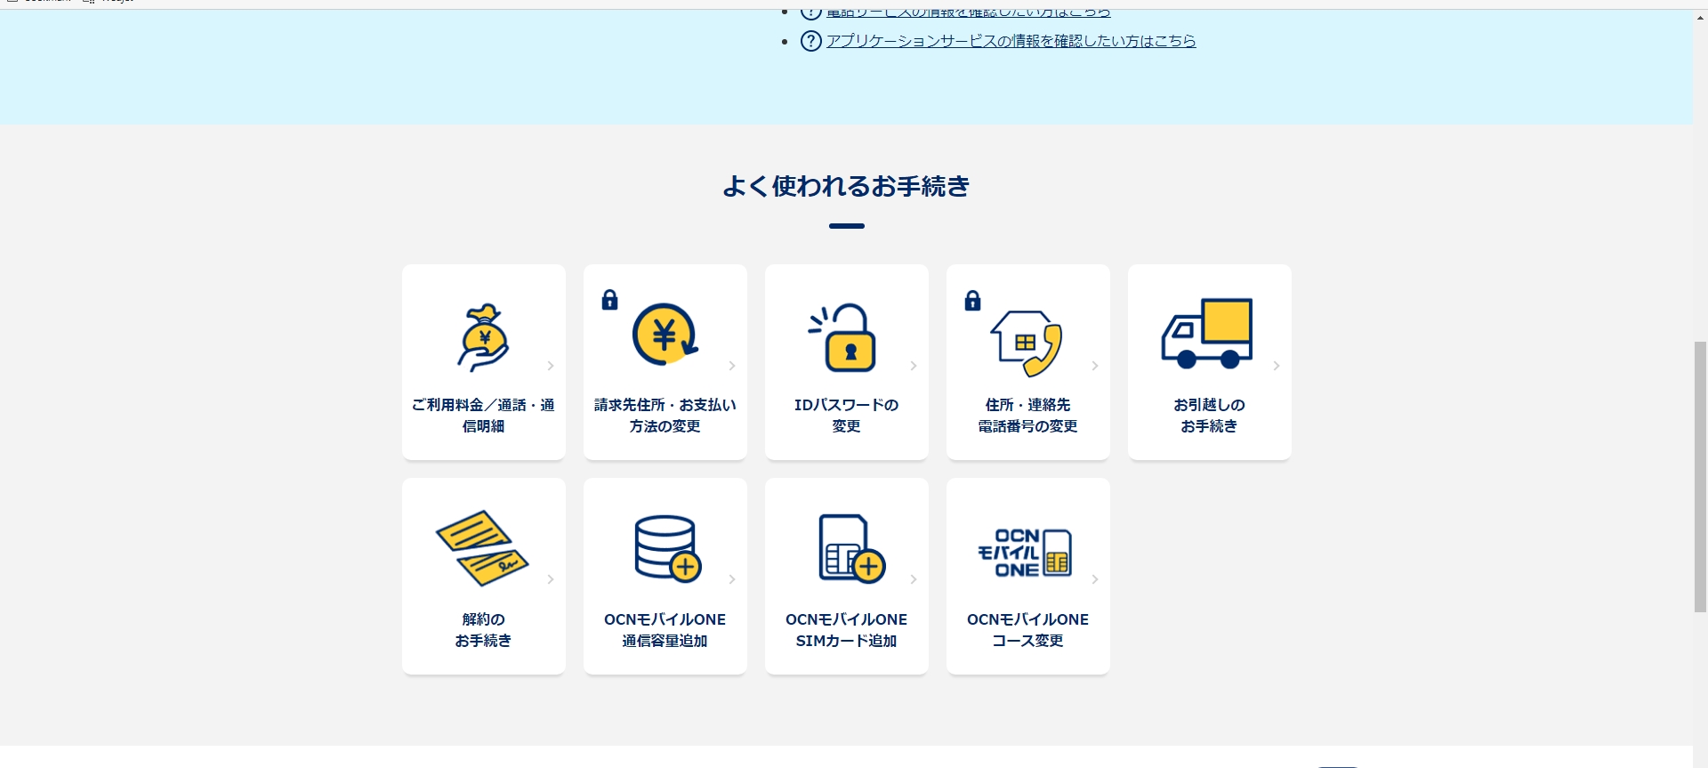Click chevron on 通信容量追加 card
The height and width of the screenshot is (768, 1708).
click(732, 579)
